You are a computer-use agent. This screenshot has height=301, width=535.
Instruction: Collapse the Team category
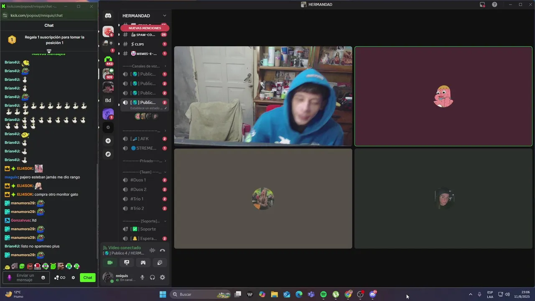click(x=144, y=172)
